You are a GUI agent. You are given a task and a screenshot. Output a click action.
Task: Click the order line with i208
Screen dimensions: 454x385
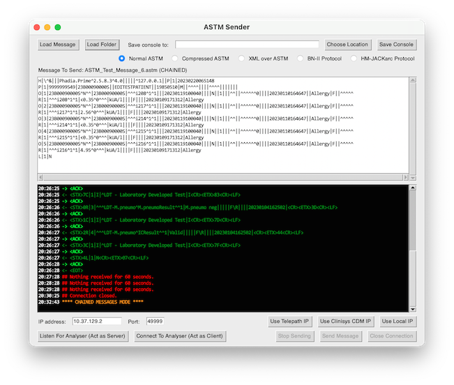coord(196,93)
